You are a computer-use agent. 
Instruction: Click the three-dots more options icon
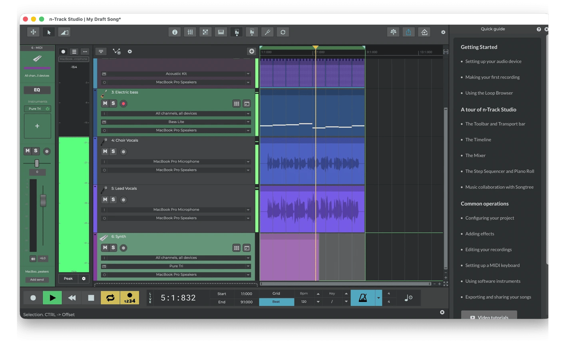[x=85, y=52]
